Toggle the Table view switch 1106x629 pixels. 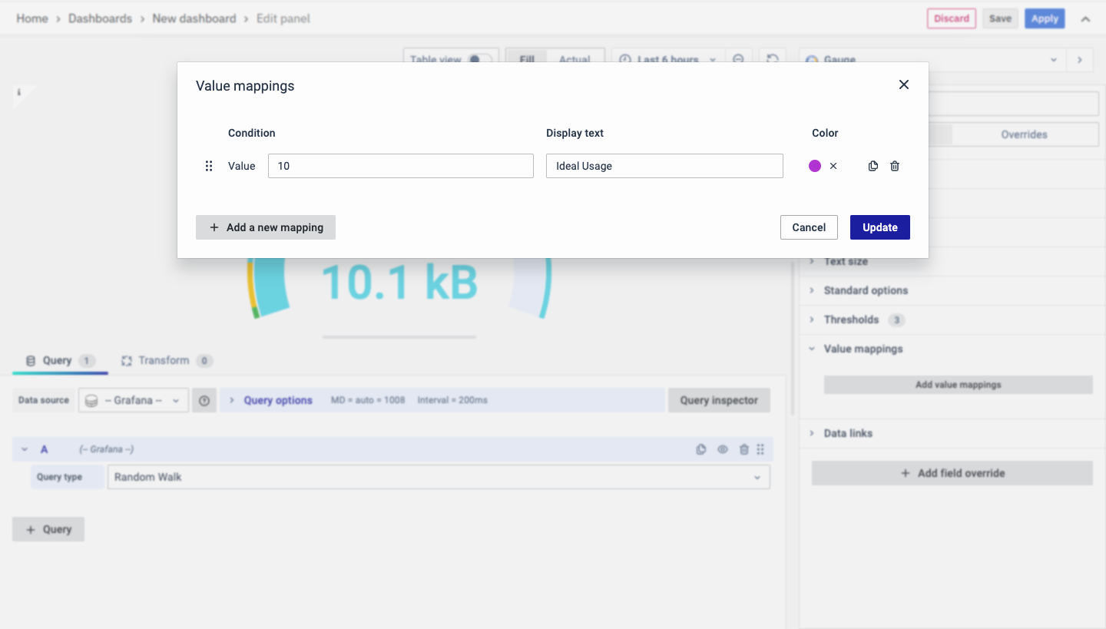[480, 60]
